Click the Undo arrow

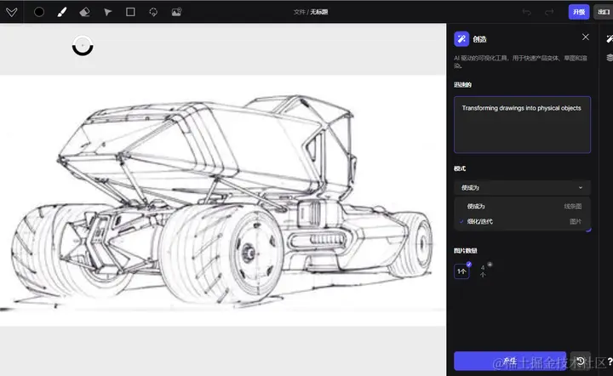point(527,12)
